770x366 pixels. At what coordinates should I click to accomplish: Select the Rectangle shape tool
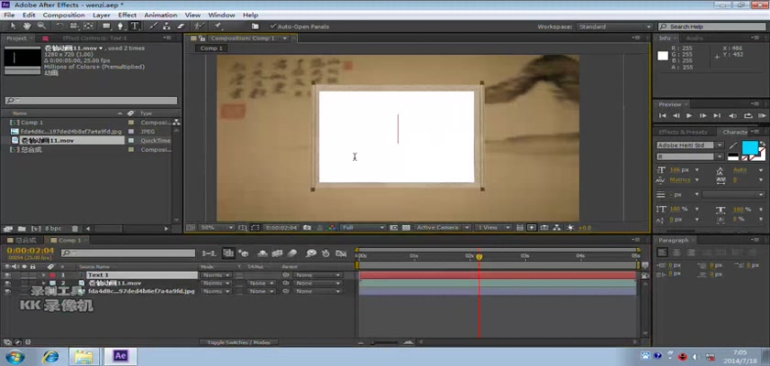(106, 27)
